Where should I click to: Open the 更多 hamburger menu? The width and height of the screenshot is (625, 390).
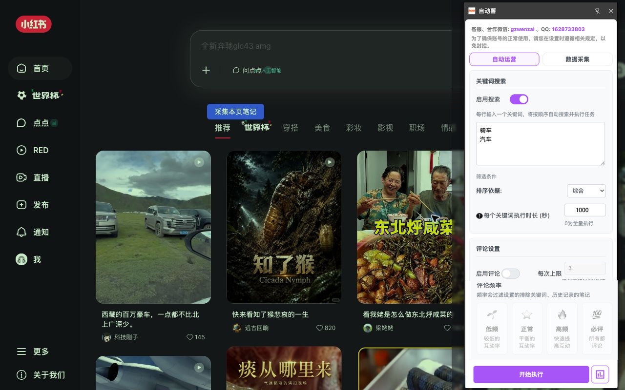click(40, 351)
